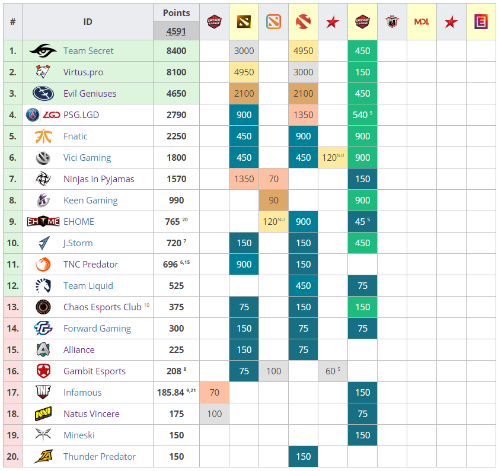Open the Evil Geniuses team page
This screenshot has width=498, height=471.
[x=90, y=94]
